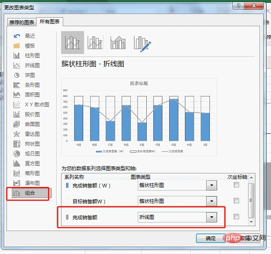Viewport: 271px width, 254px height.
Task: Open the dialog help question-mark button
Action: 239,6
